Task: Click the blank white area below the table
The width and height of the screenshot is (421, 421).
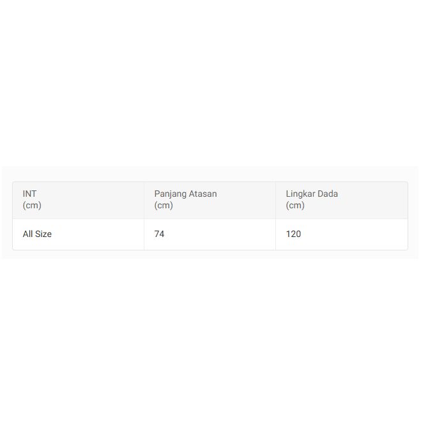Action: pyautogui.click(x=210, y=339)
